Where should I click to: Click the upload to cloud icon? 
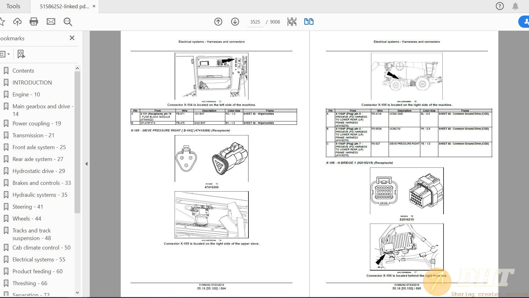pos(17,22)
